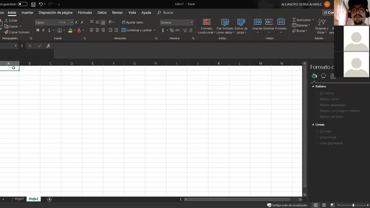Click the Save icon in title bar

[34, 4]
